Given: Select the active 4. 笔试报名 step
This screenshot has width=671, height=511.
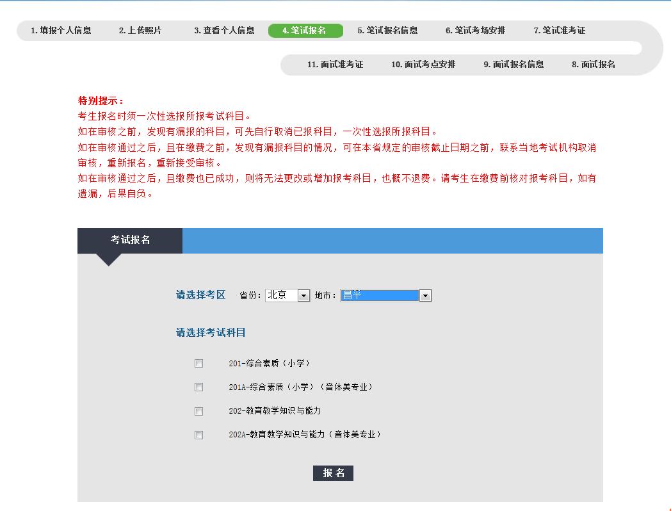Looking at the screenshot, I should coord(305,30).
